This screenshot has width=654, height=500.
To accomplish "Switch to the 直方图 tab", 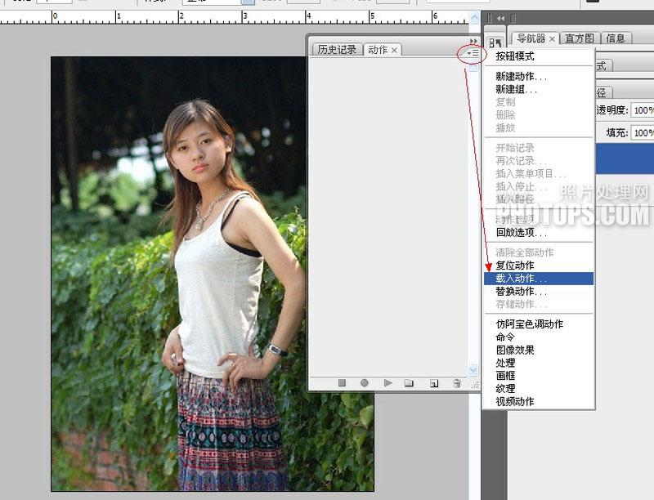I will (580, 38).
